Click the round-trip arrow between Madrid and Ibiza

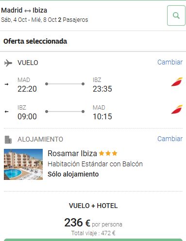point(28,11)
